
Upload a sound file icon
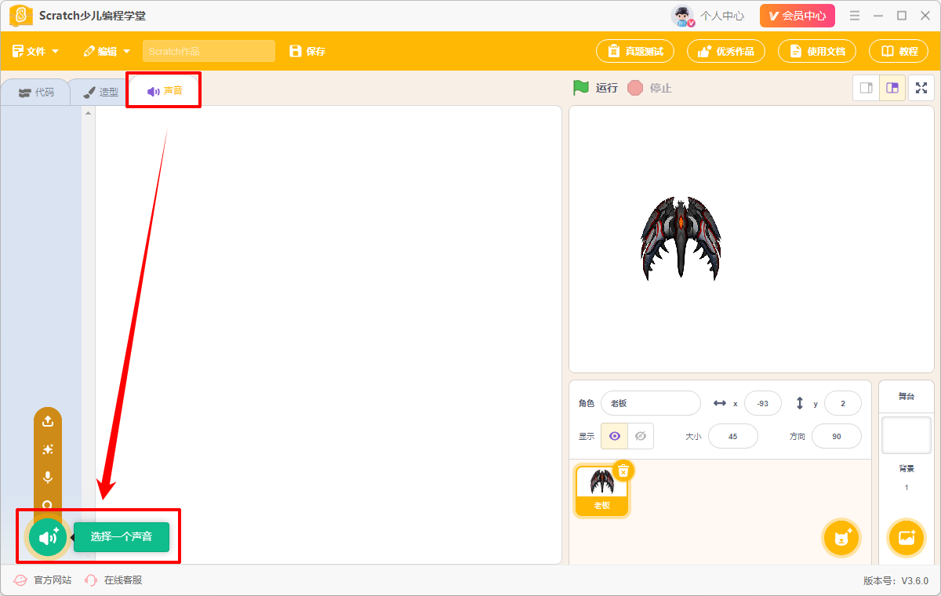tap(48, 421)
